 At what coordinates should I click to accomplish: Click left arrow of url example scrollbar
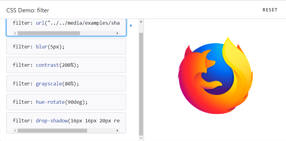[x=15, y=33]
